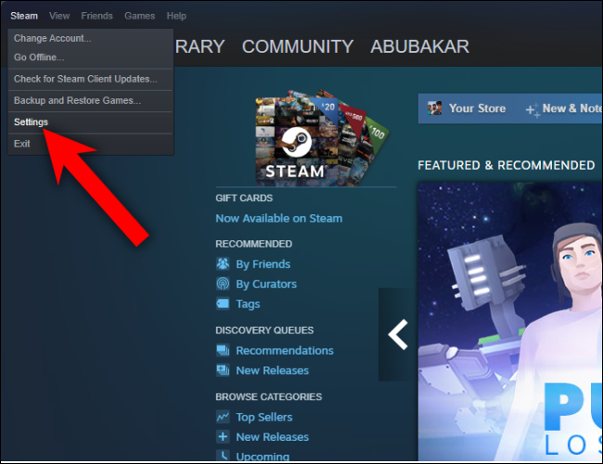This screenshot has height=464, width=603.
Task: Open Settings from the Steam menu
Action: pos(32,122)
